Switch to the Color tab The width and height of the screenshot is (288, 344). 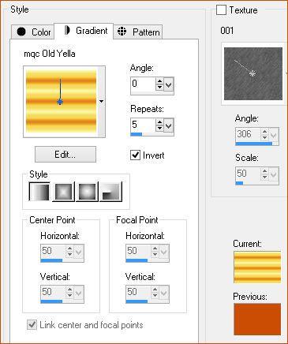[x=33, y=32]
